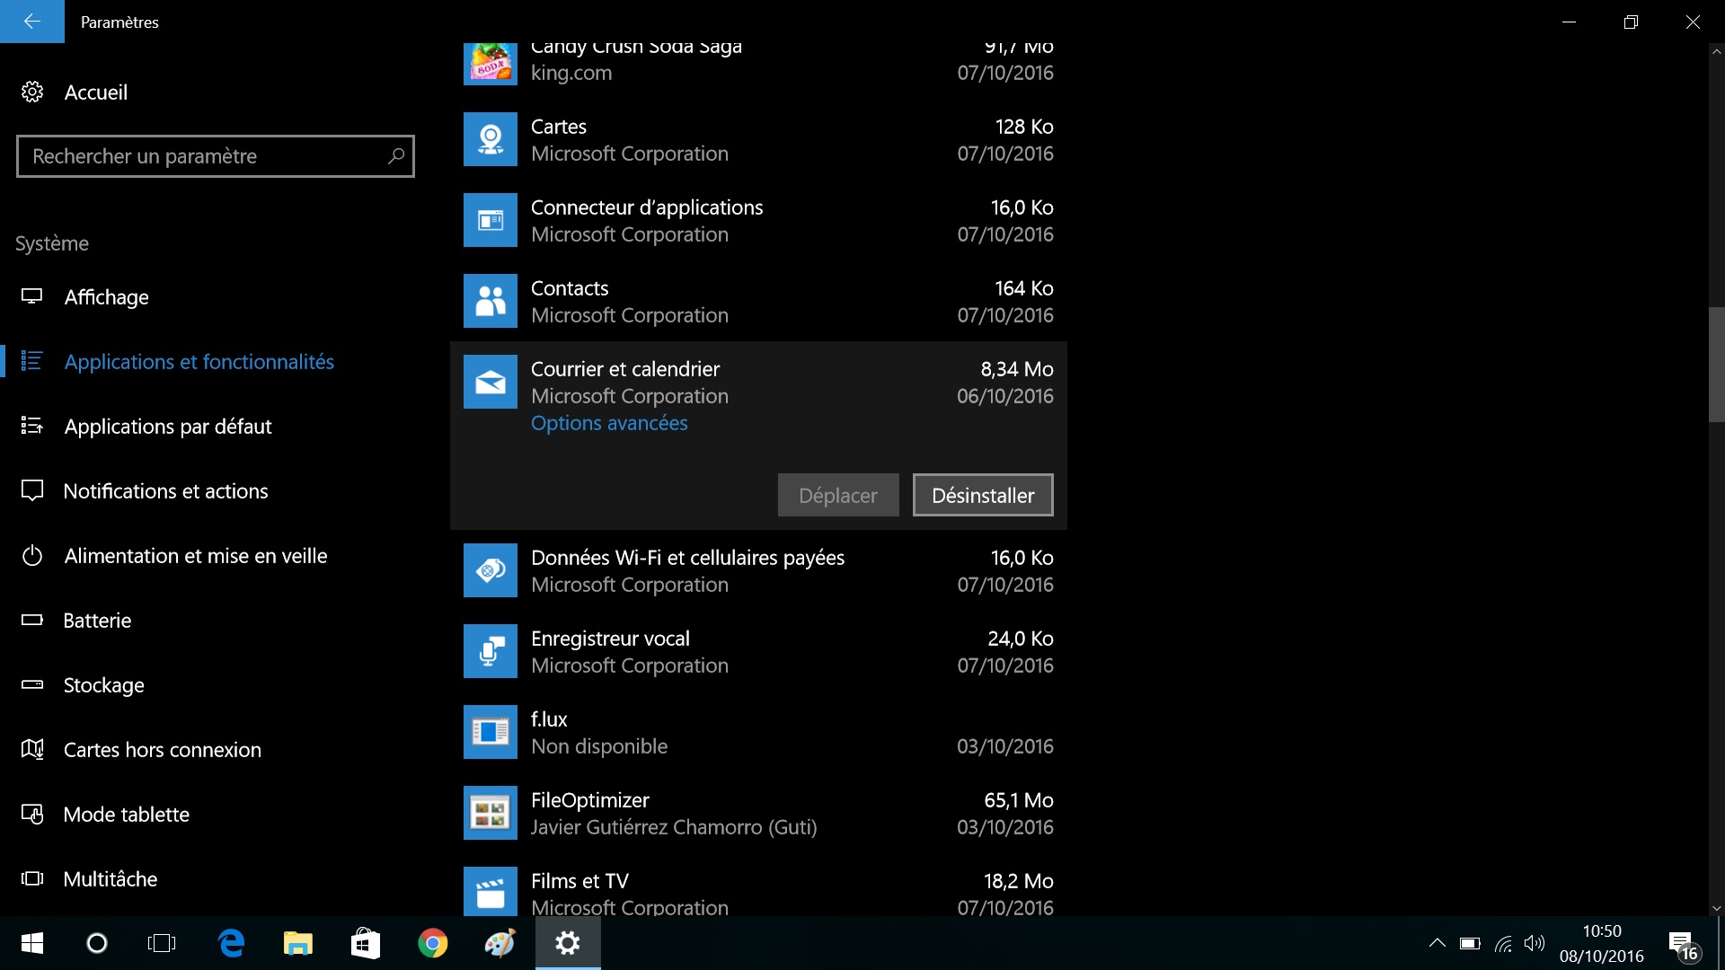This screenshot has width=1725, height=970.
Task: Open Microsoft Edge from the taskbar
Action: pyautogui.click(x=232, y=943)
